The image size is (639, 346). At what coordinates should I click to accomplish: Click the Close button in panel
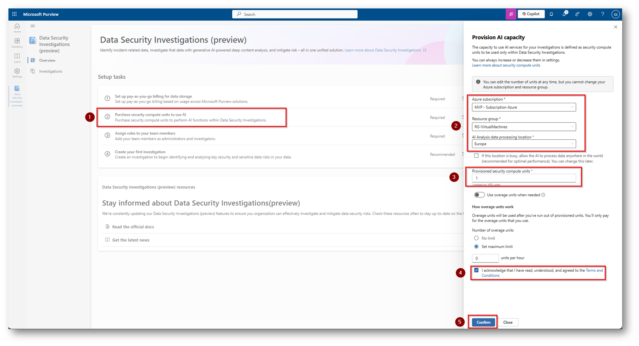click(x=508, y=322)
